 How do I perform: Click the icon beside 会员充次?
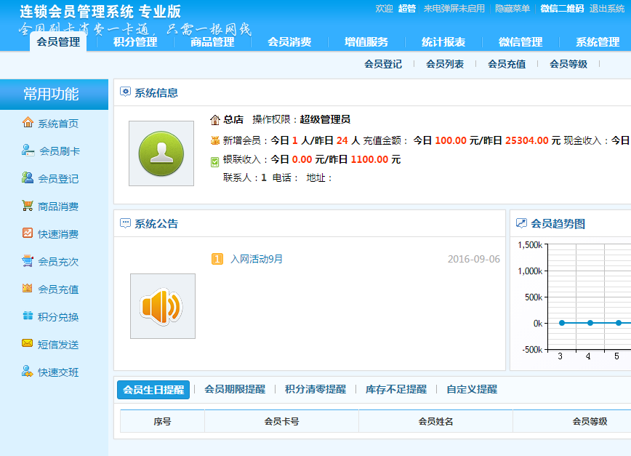coord(28,261)
